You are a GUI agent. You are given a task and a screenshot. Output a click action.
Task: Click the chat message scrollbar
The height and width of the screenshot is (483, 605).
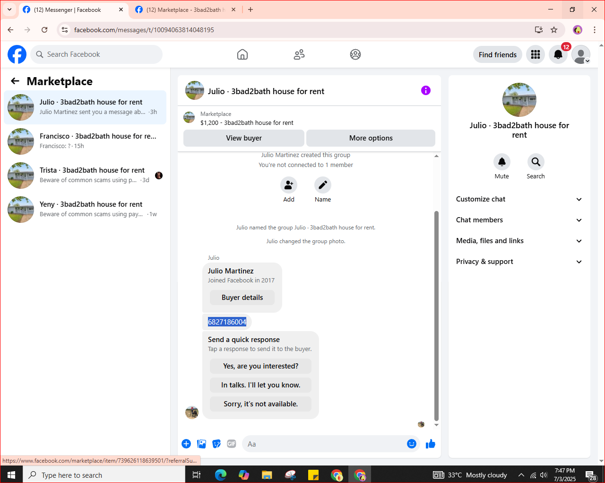coord(436,316)
